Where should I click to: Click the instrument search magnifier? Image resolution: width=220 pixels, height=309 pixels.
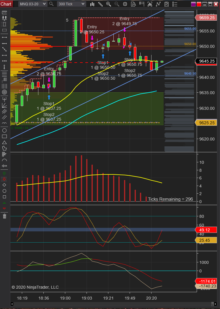click(51, 4)
